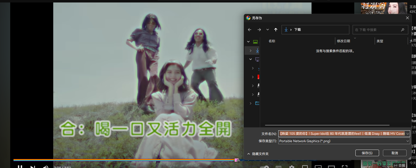Select the This PC monitor icon
416x168 pixels.
click(x=257, y=59)
